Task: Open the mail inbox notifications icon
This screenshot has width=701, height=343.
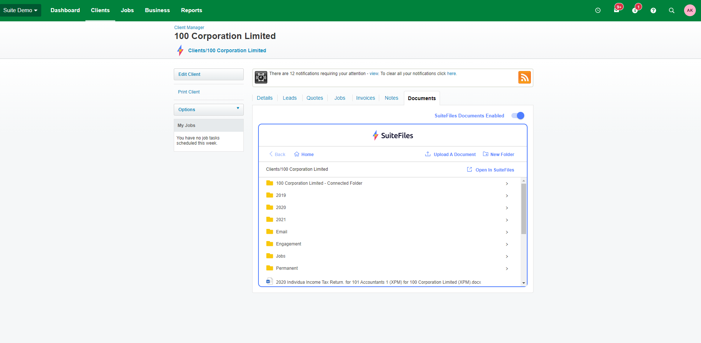Action: pos(617,10)
